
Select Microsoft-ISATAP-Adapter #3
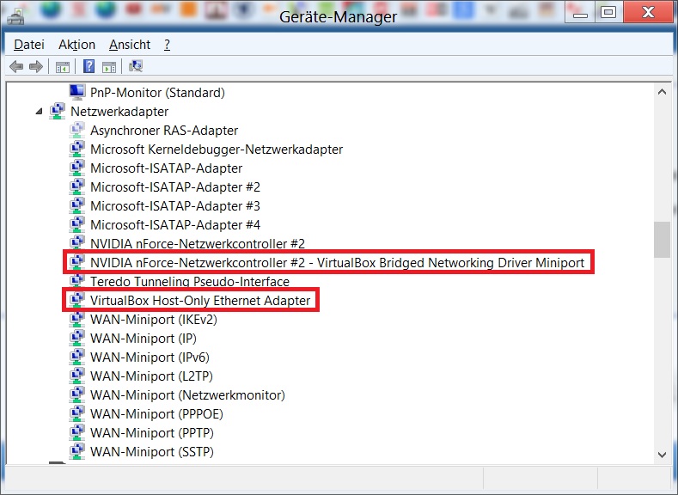pyautogui.click(x=175, y=206)
